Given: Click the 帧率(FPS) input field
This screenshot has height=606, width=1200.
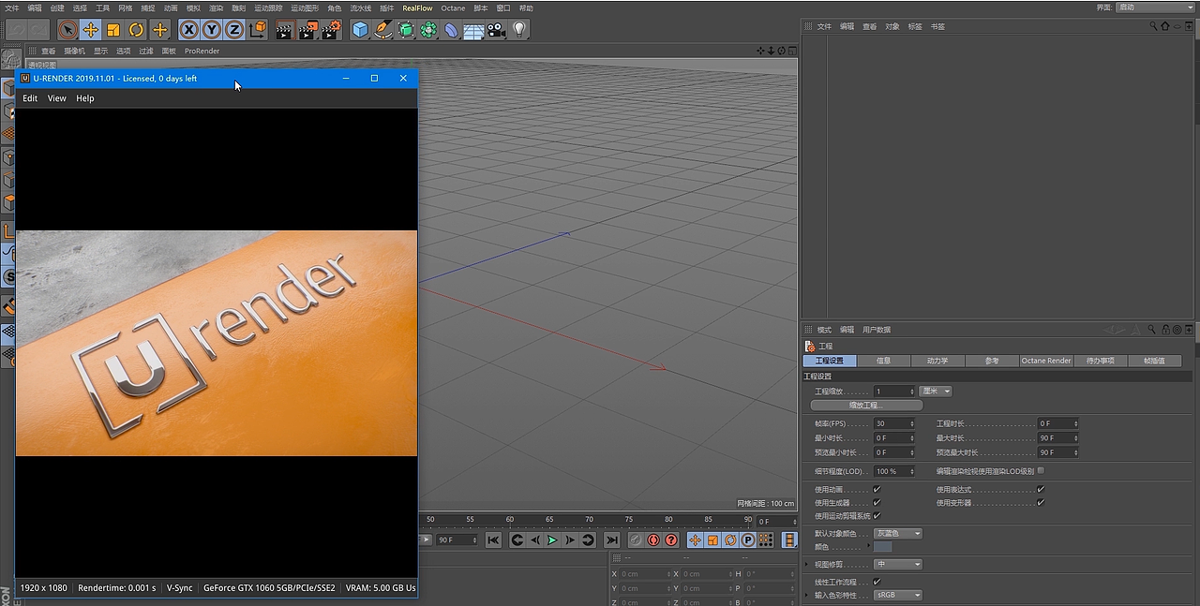Looking at the screenshot, I should (x=894, y=423).
